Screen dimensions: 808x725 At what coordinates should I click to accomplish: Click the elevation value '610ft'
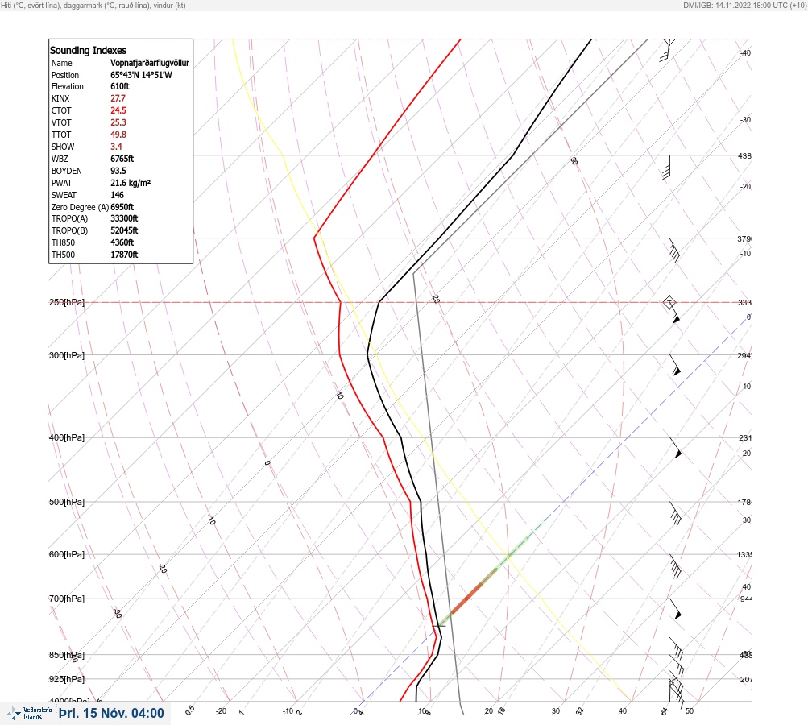[x=119, y=86]
